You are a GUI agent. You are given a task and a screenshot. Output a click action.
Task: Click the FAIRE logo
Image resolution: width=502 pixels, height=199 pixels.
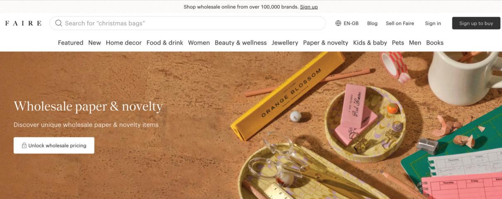click(x=23, y=23)
